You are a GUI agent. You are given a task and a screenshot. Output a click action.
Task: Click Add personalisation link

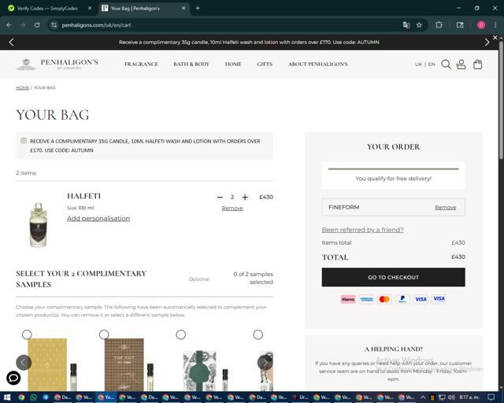point(98,218)
